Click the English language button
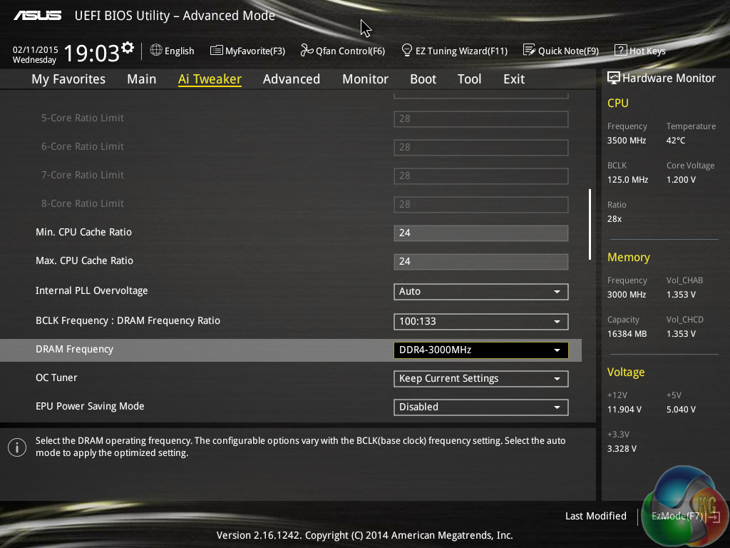 point(173,51)
